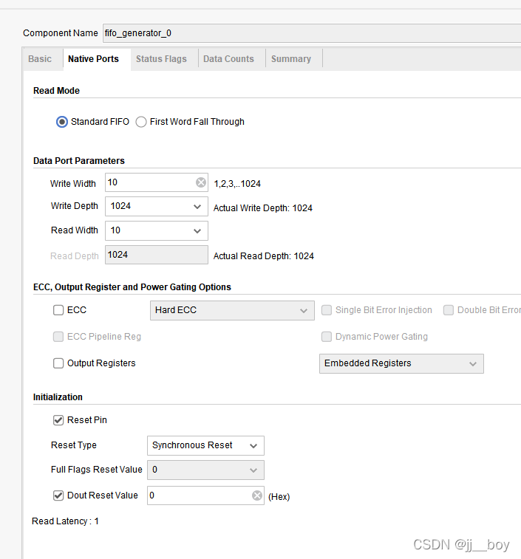Click the 'ECC, Output Register and Power Gating Options' heading
The width and height of the screenshot is (521, 559).
point(132,287)
